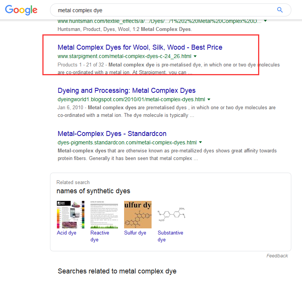
Task: Open Metal-Complex Dyes - Standardcon result
Action: [x=112, y=134]
